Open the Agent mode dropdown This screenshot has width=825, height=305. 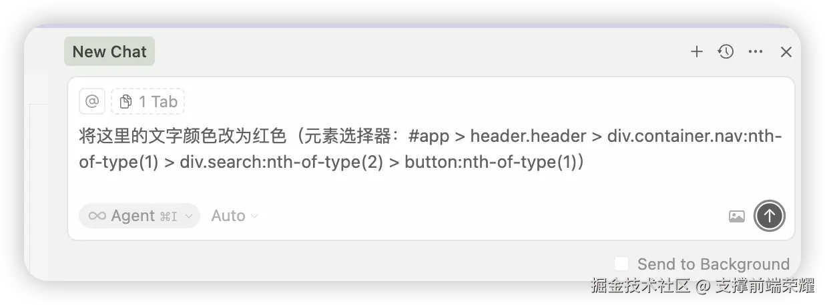(x=139, y=216)
